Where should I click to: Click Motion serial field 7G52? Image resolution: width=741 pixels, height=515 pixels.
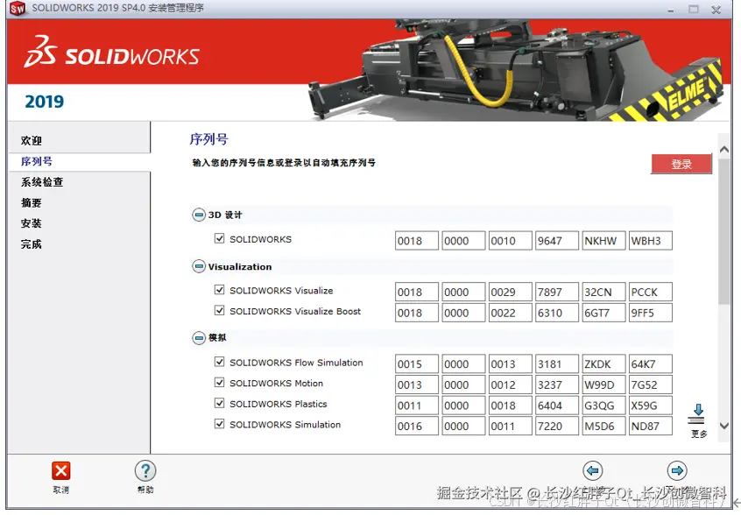(651, 384)
